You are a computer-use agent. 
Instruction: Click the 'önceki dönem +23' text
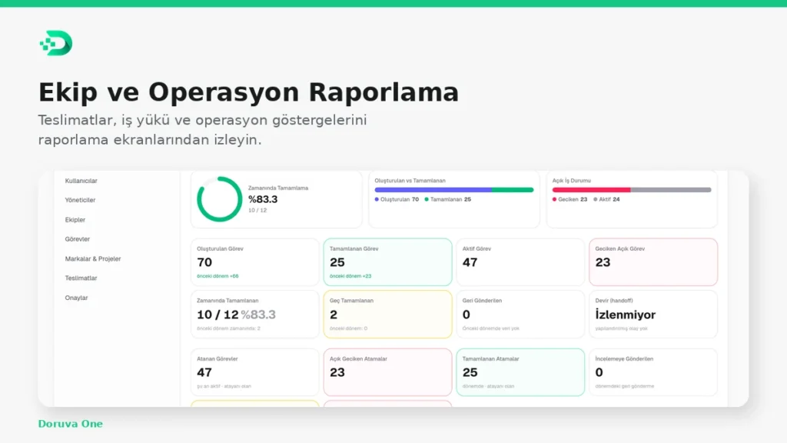pos(350,276)
